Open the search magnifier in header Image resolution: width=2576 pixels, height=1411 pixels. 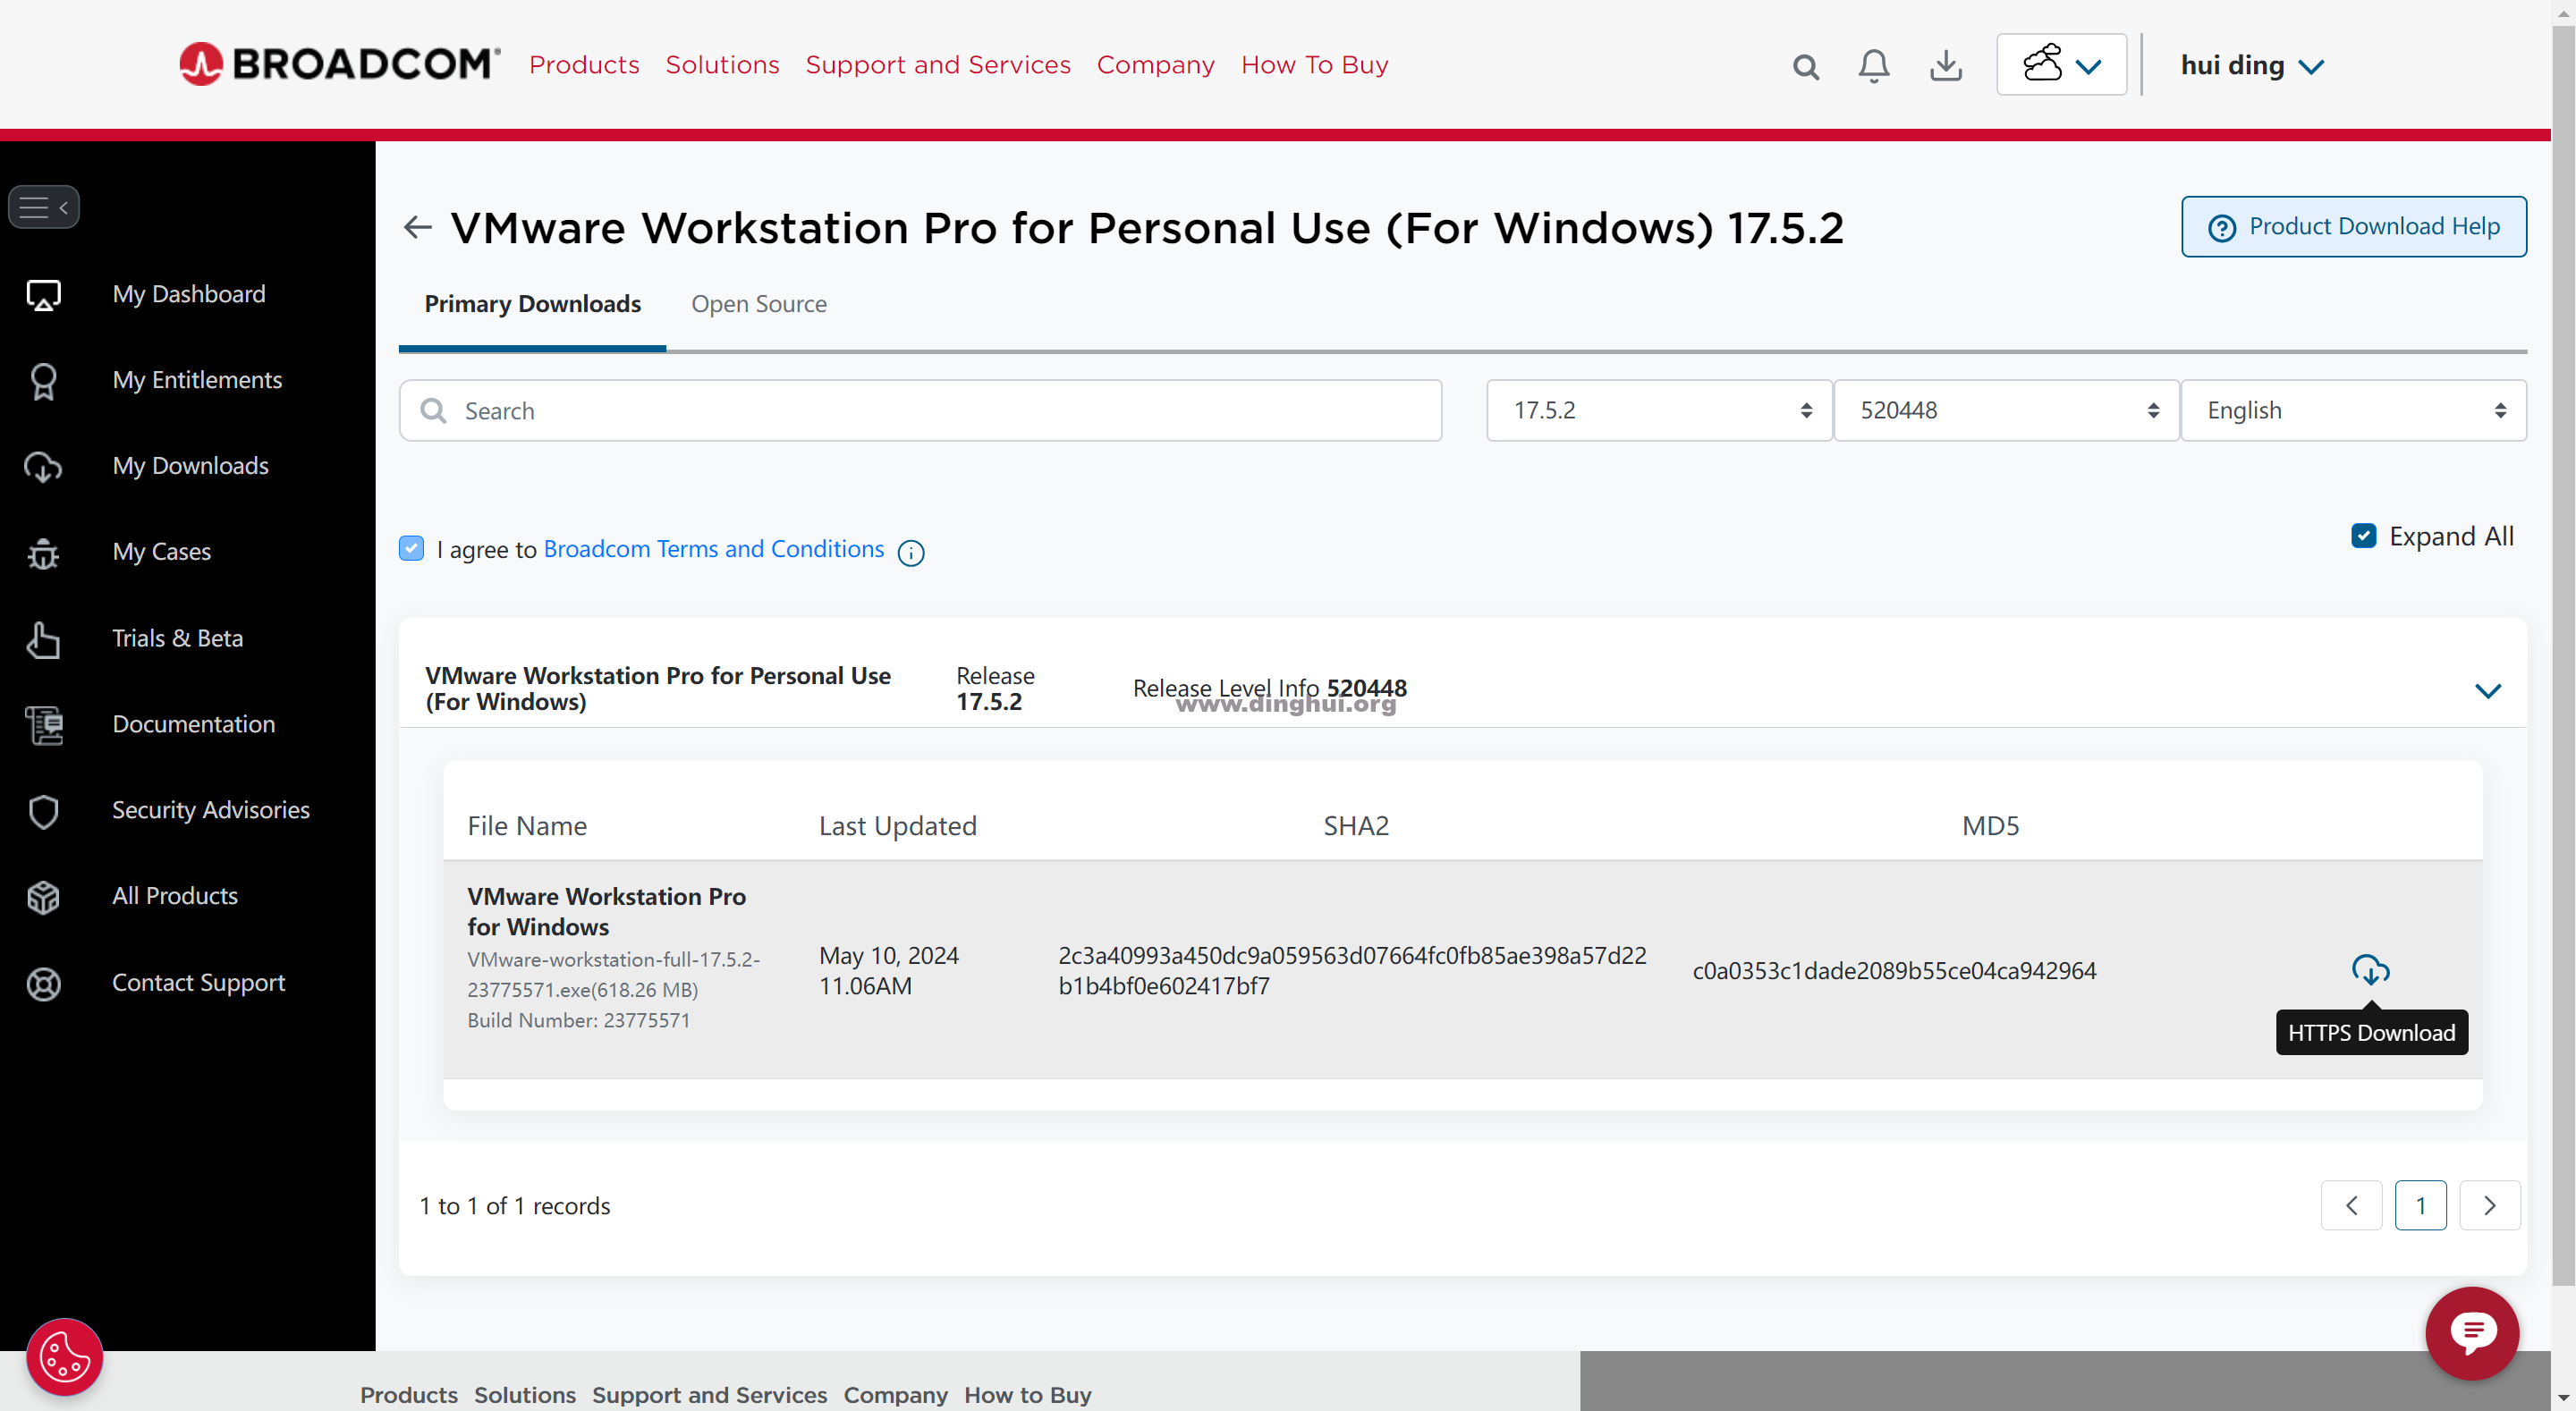click(1805, 67)
